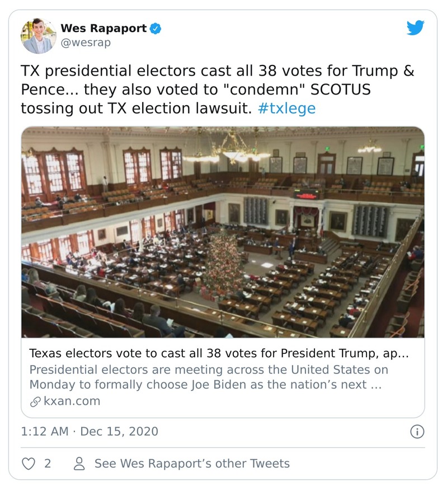Open the @wesrap handle link
This screenshot has height=491, width=447.
[86, 43]
